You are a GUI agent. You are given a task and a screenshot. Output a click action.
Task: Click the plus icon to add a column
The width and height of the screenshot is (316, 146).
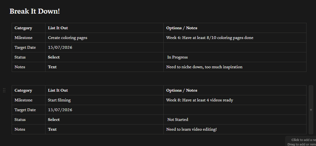point(311,110)
